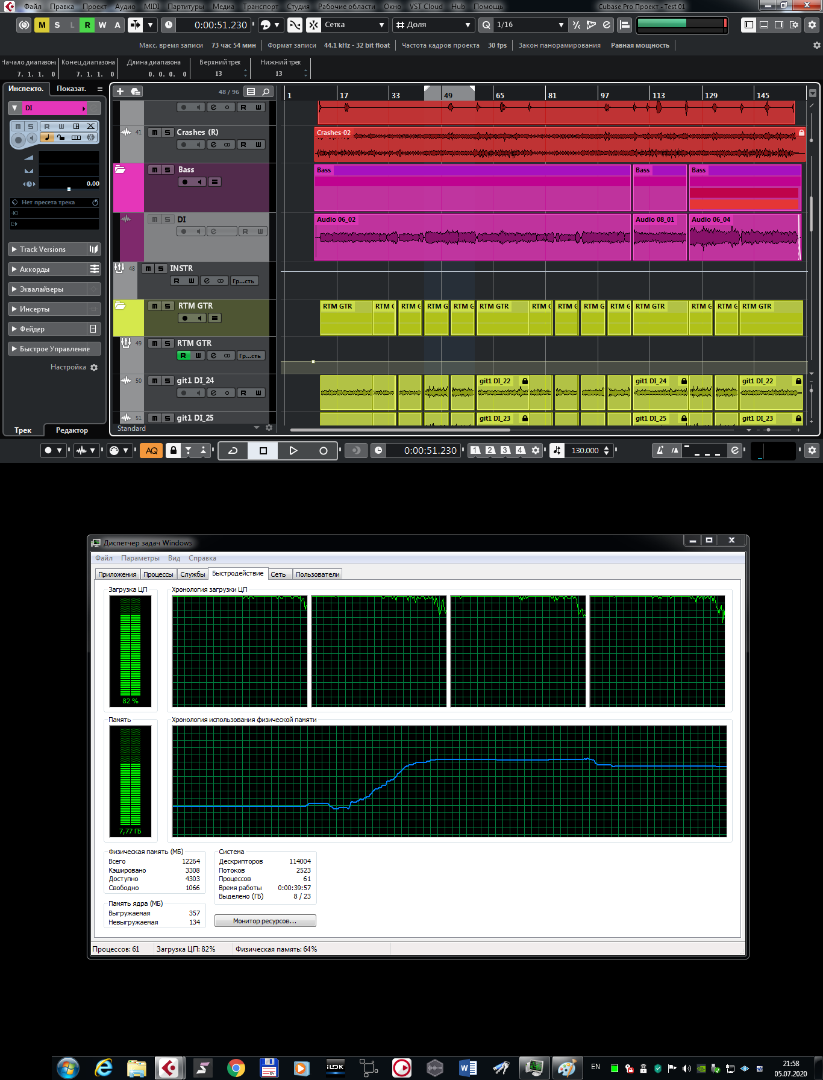
Task: Switch to the Процессы tab in Task Manager
Action: coord(158,574)
